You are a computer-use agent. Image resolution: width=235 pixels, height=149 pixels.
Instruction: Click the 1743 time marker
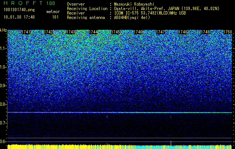71,32
